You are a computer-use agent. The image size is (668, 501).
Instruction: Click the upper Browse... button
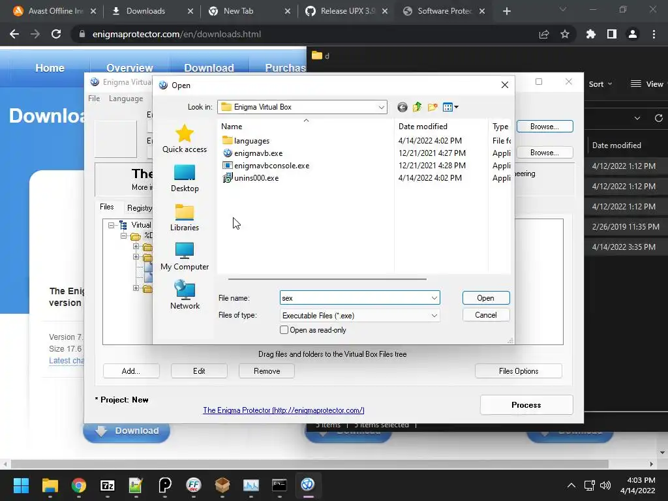[545, 127]
